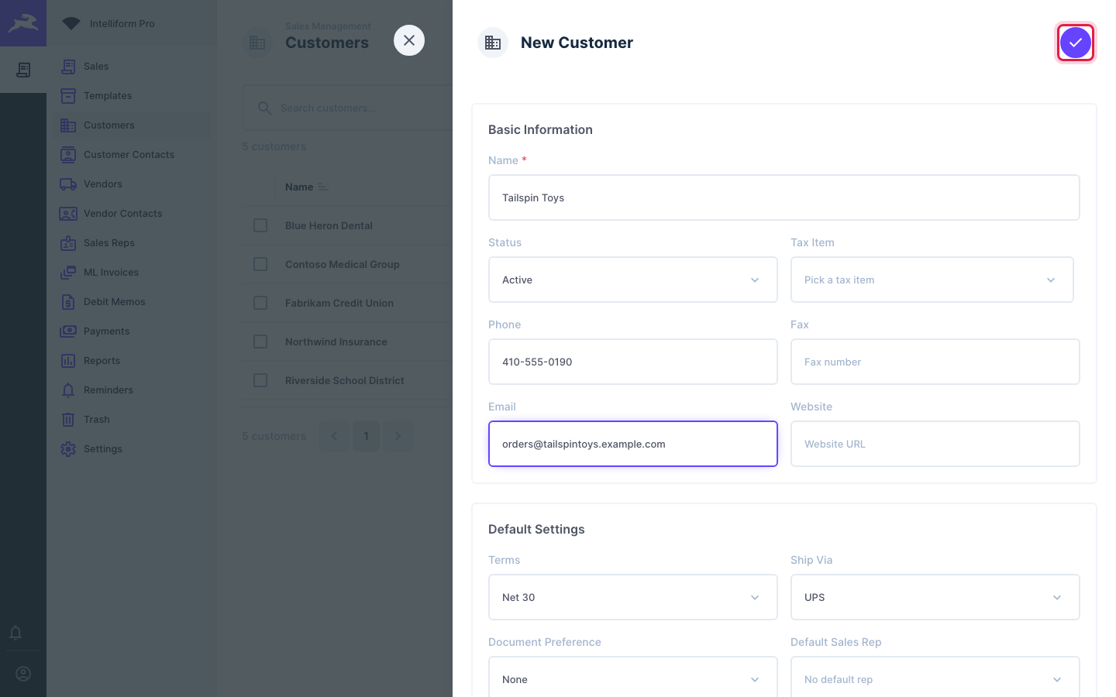
Task: Go to next page of customers
Action: click(398, 436)
